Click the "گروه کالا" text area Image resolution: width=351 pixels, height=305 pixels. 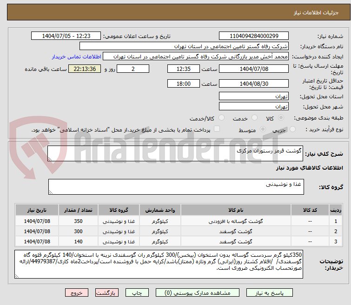click(x=176, y=187)
